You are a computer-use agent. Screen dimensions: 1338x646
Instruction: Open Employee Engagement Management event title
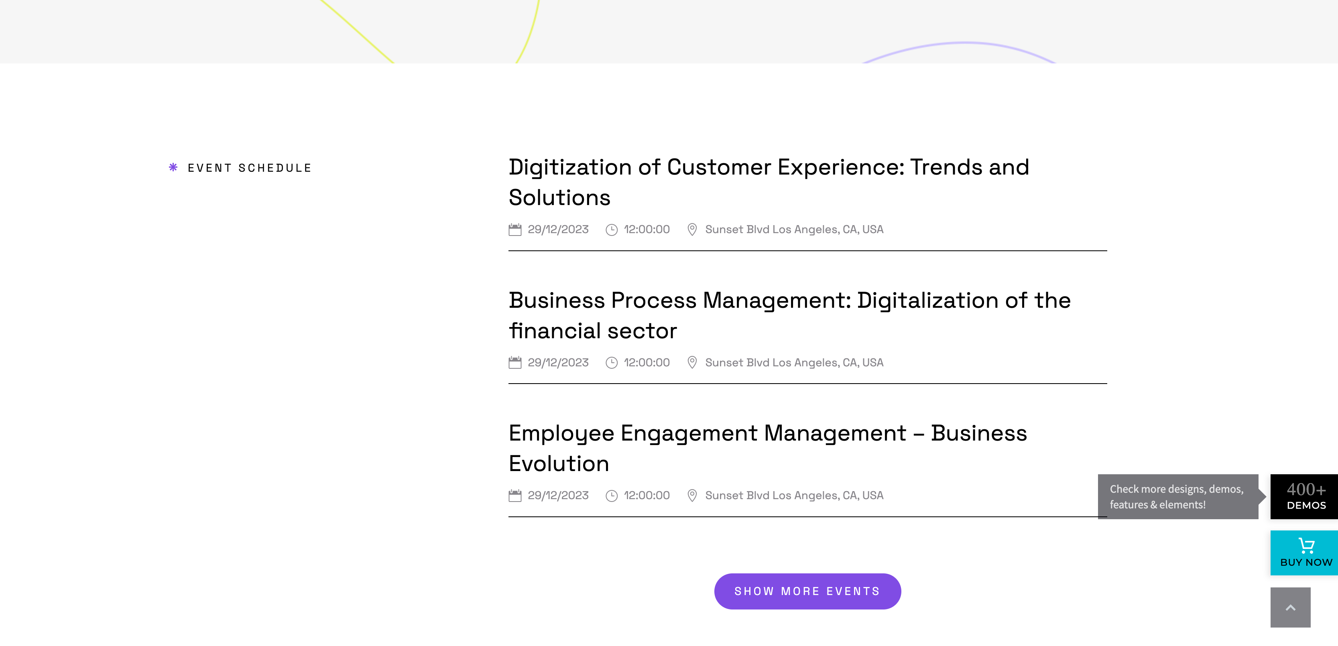pyautogui.click(x=768, y=448)
